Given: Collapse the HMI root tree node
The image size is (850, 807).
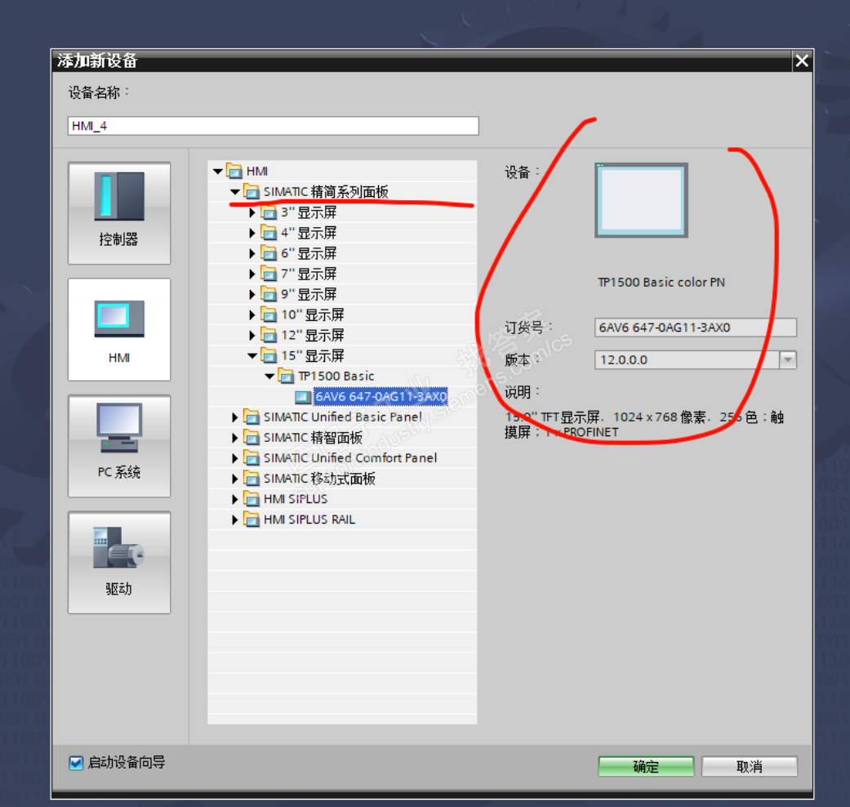Looking at the screenshot, I should [218, 172].
